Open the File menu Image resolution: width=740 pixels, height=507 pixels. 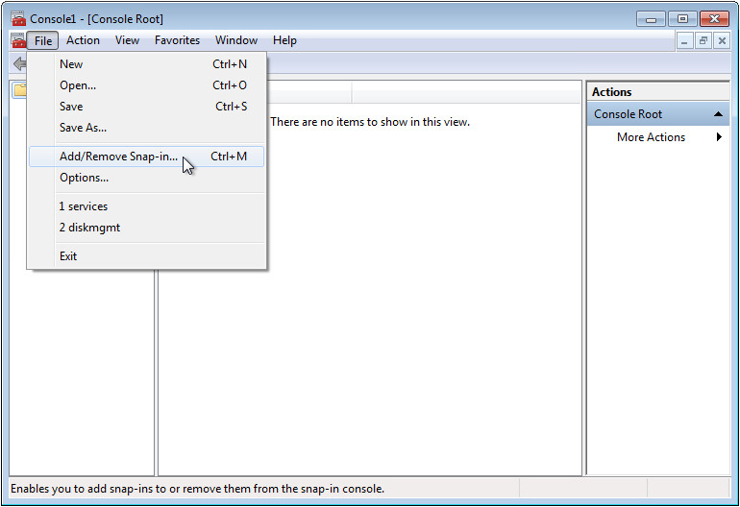pyautogui.click(x=43, y=40)
